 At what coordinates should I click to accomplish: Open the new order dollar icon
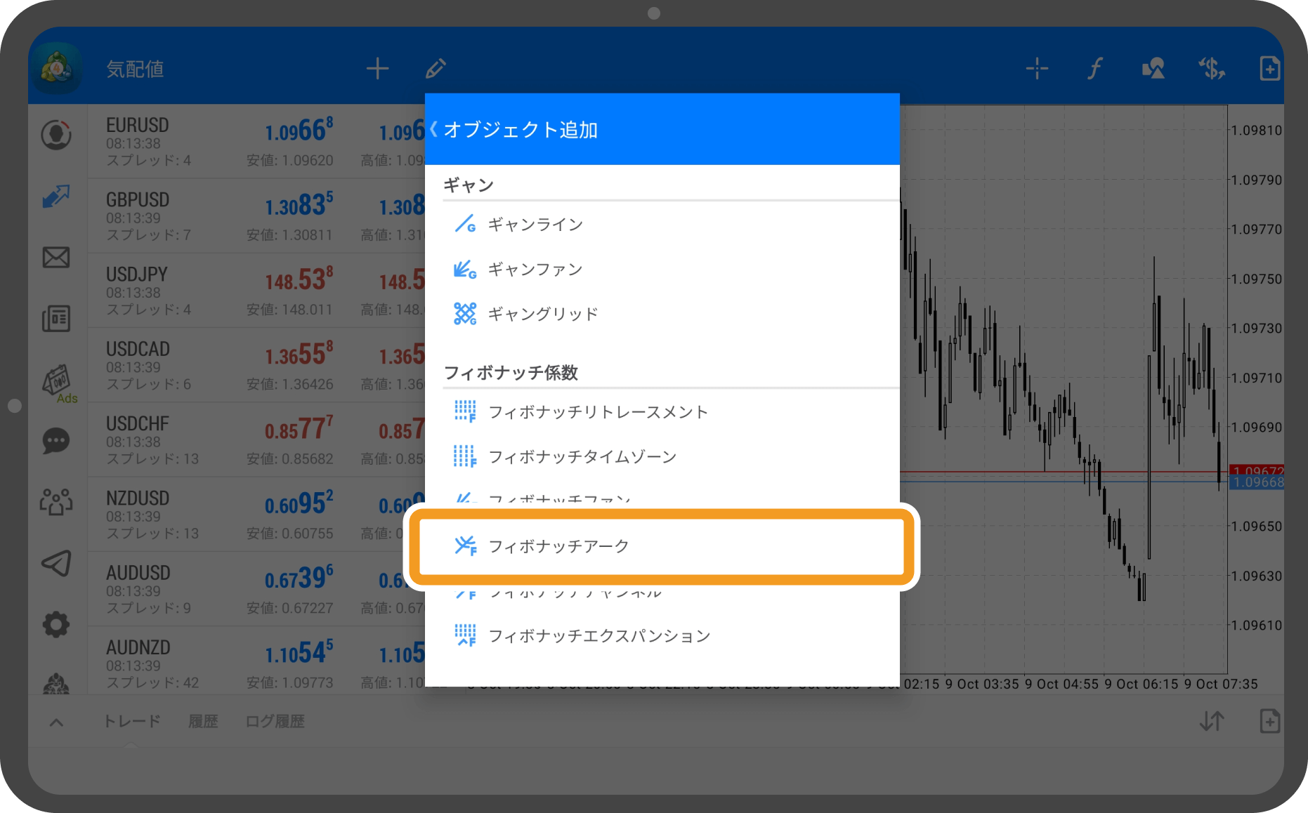[x=1211, y=68]
